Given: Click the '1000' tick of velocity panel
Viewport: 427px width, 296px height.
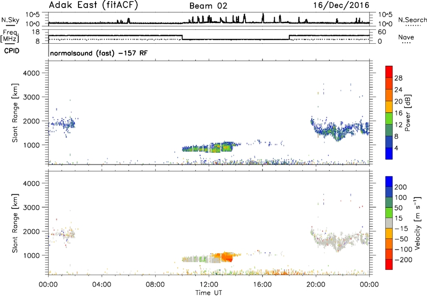Looking at the screenshot, I should point(31,255).
